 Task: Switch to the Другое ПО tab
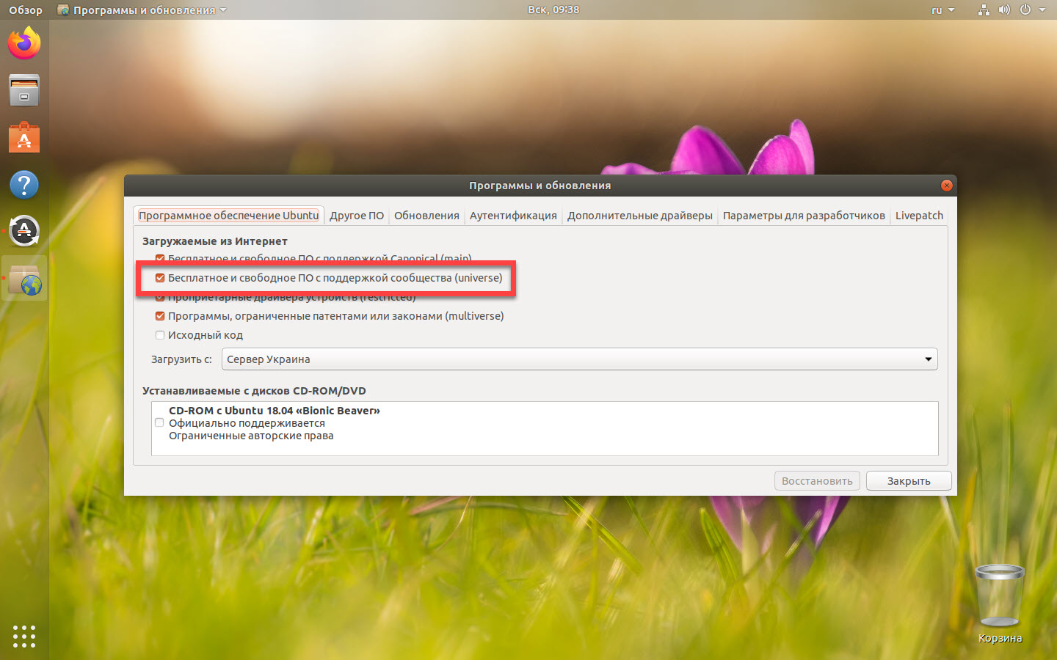pyautogui.click(x=357, y=216)
